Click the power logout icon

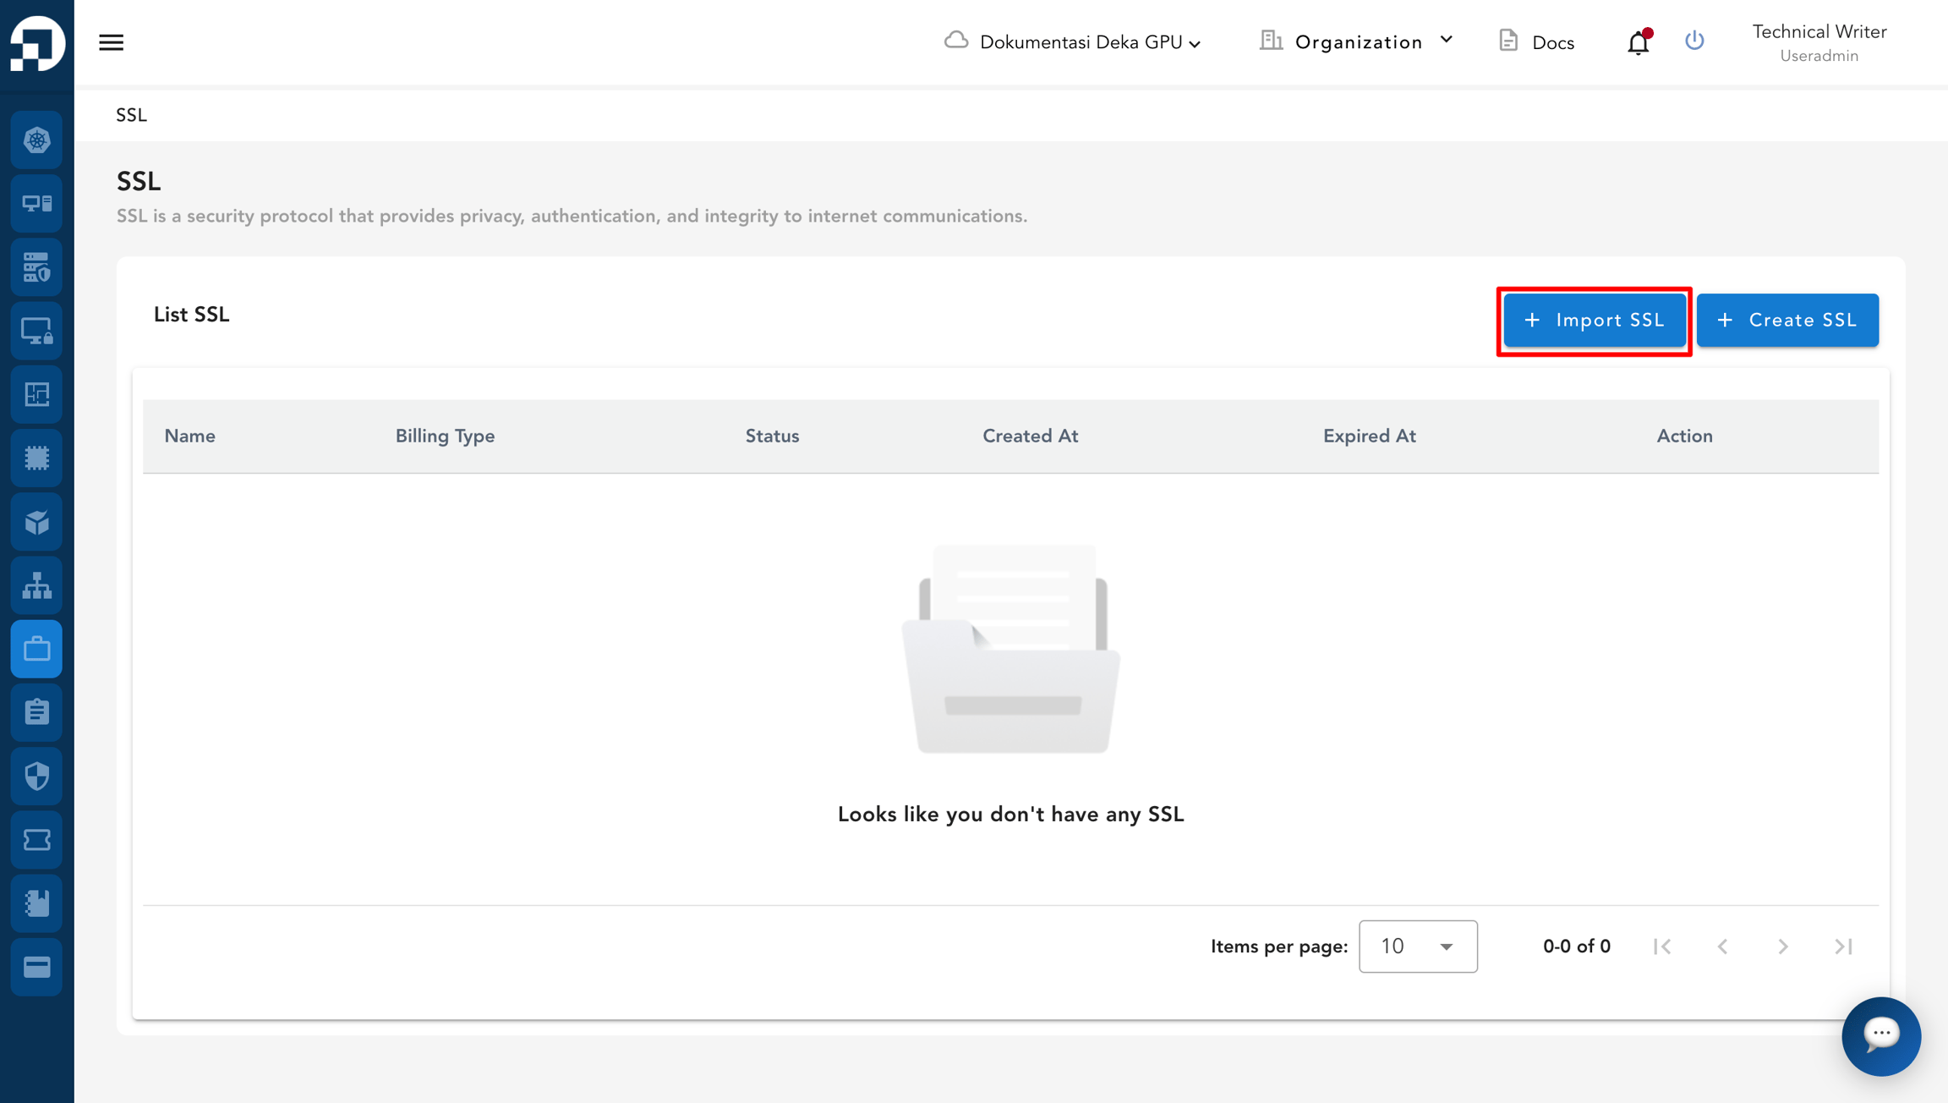pos(1694,41)
